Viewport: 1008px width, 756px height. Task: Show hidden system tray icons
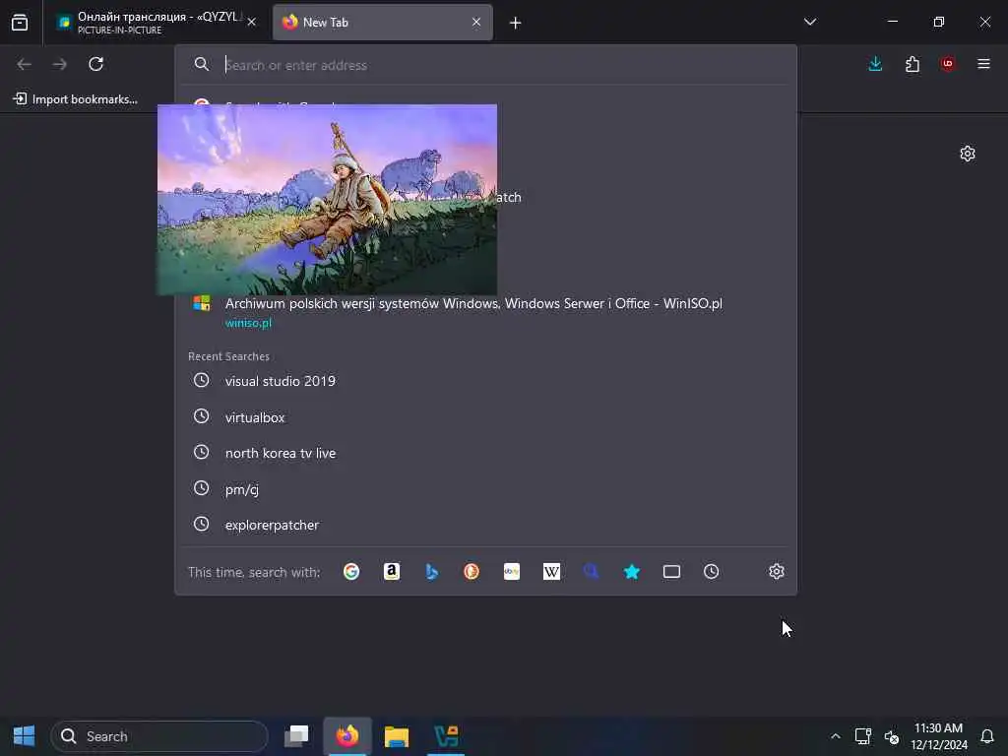click(835, 736)
